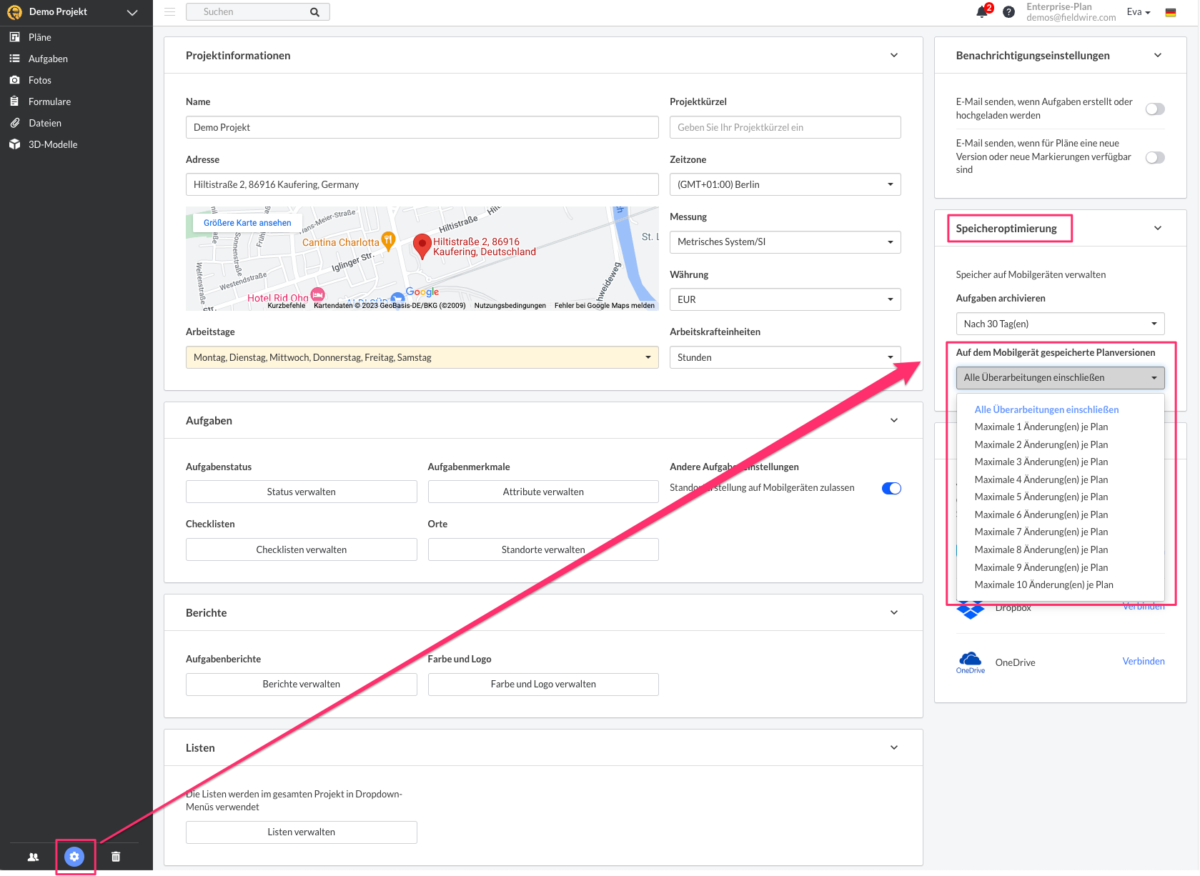Enable email for new plan versions toggle
This screenshot has height=876, width=1200.
coord(1155,157)
